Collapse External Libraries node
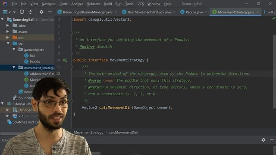 pyautogui.click(x=3, y=103)
